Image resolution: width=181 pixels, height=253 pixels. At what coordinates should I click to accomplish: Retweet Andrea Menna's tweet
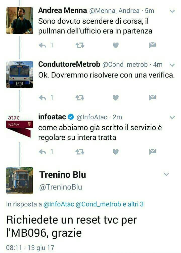pyautogui.click(x=80, y=45)
